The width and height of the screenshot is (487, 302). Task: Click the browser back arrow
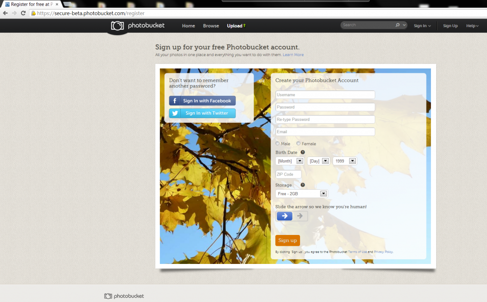5,13
